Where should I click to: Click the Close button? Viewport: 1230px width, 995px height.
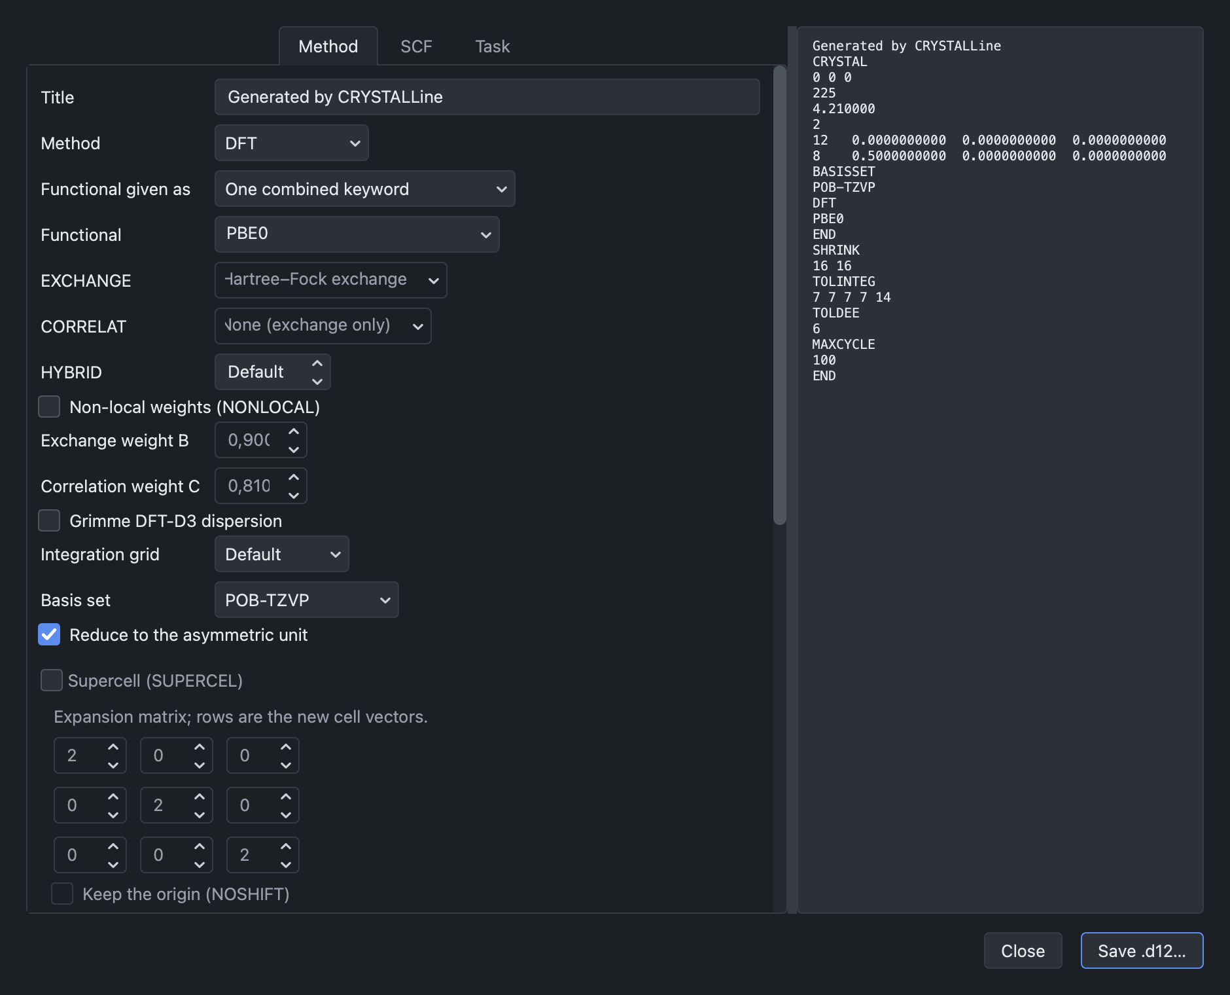click(x=1023, y=950)
